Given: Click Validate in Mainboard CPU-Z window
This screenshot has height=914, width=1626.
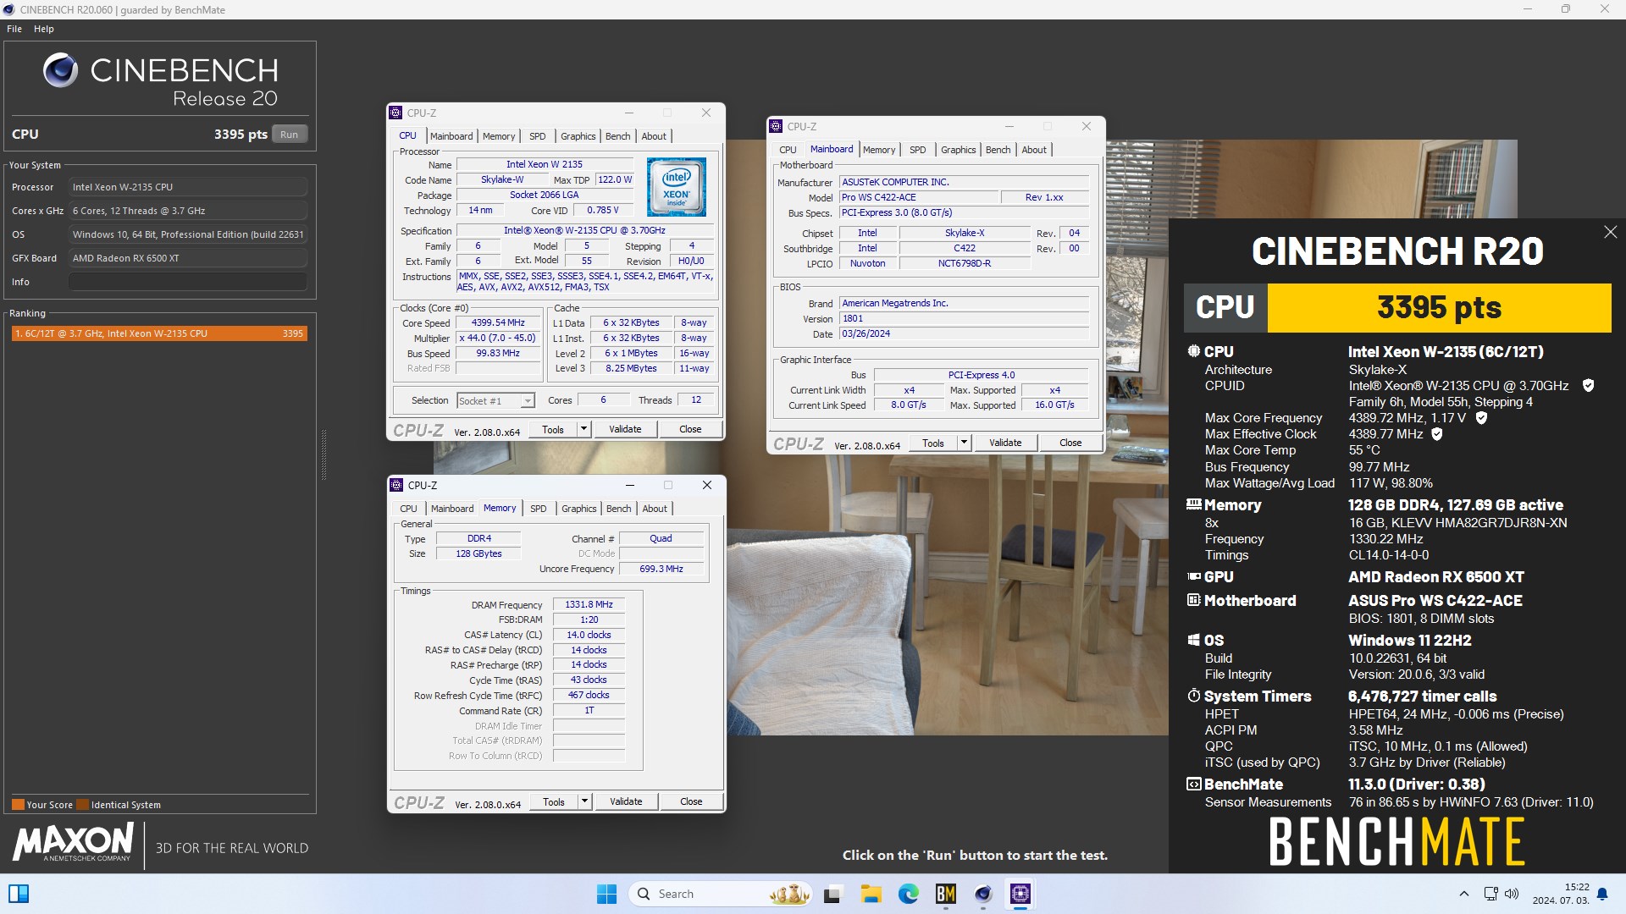Looking at the screenshot, I should click(1006, 443).
